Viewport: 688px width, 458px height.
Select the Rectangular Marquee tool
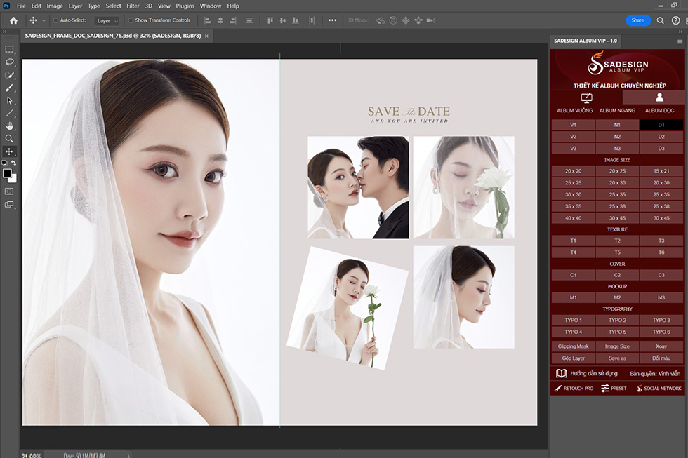[x=9, y=49]
